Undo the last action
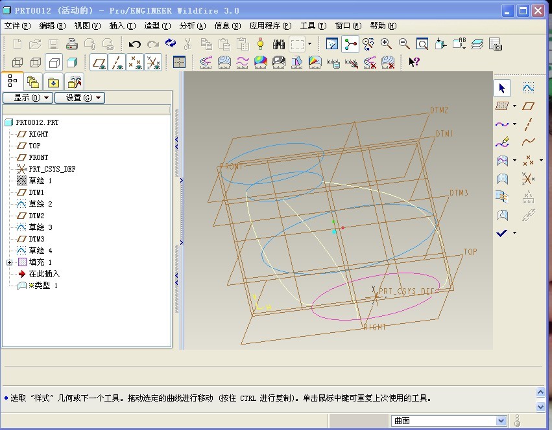The image size is (552, 430). tap(134, 44)
